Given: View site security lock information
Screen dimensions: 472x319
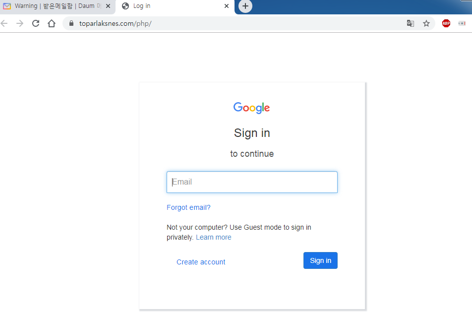Looking at the screenshot, I should pos(71,23).
